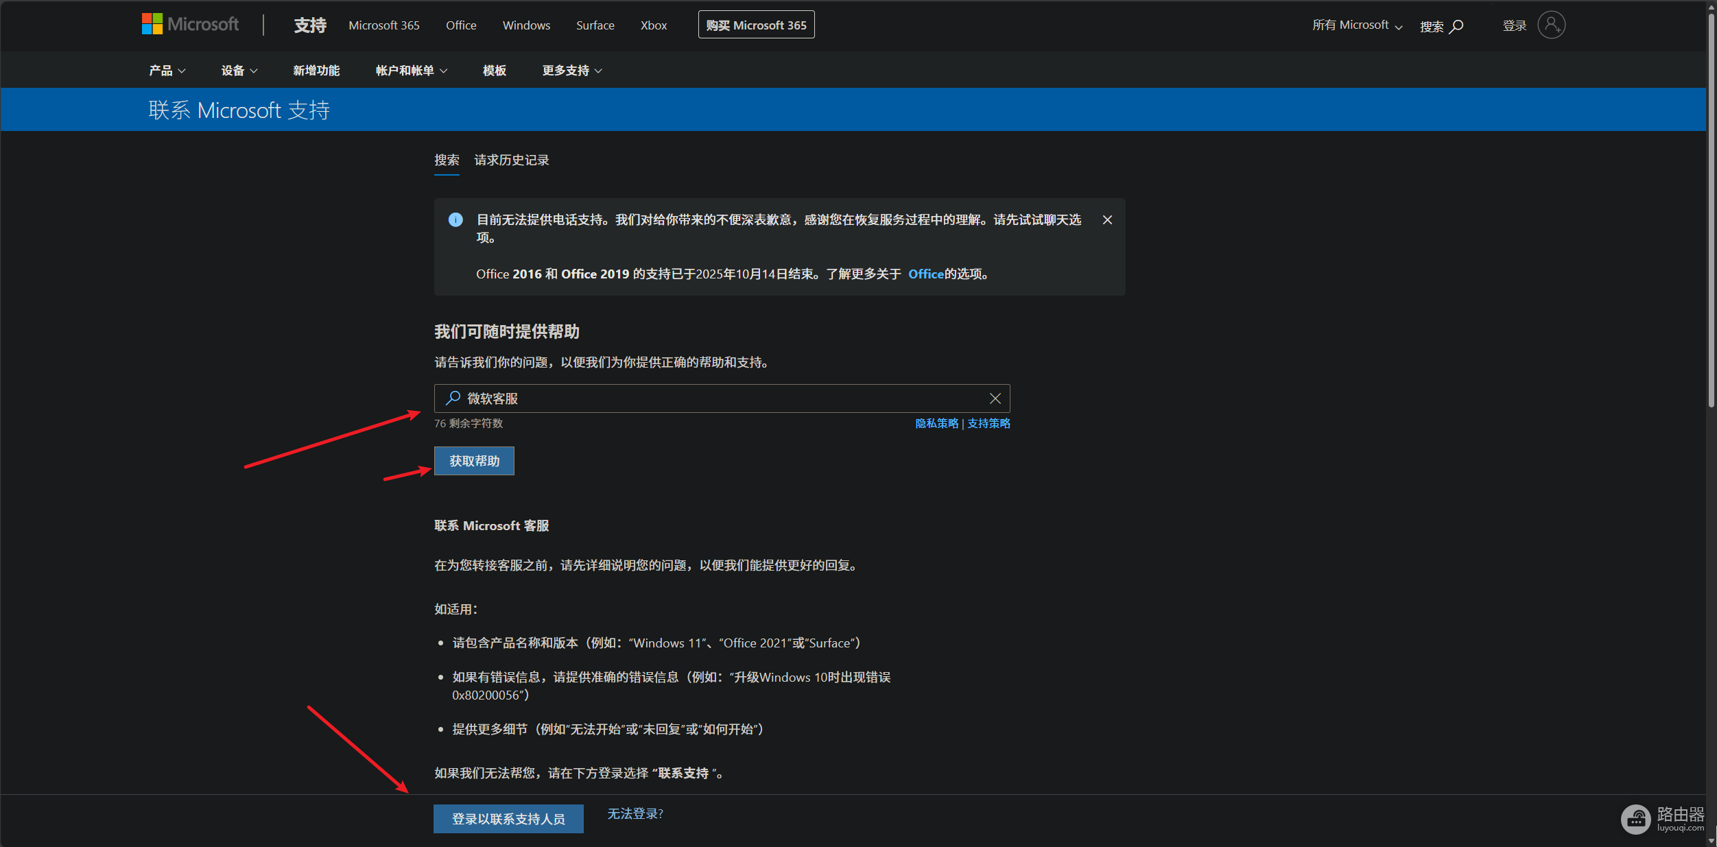Screen dimensions: 1717x847
Task: Go to Office in top navigation
Action: (461, 25)
